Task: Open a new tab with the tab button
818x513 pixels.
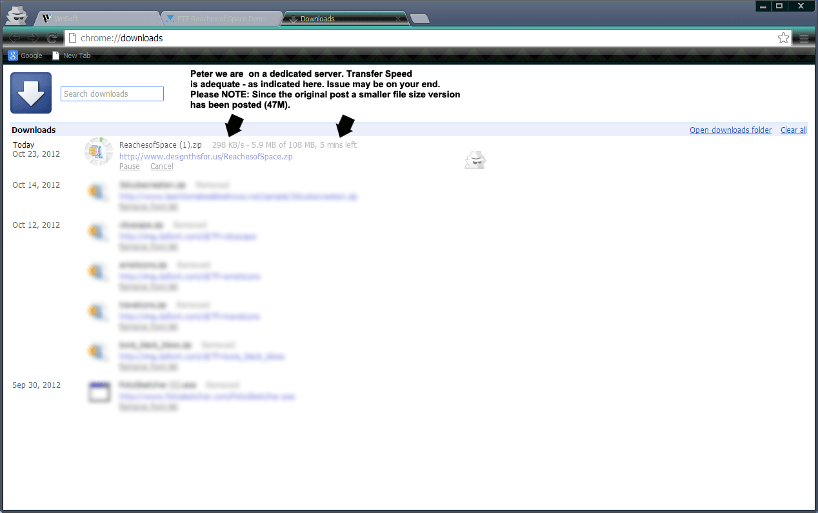Action: click(x=420, y=19)
